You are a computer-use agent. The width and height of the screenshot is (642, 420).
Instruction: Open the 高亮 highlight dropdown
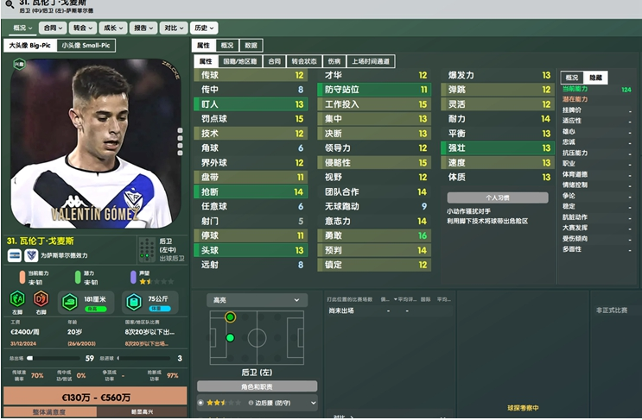point(257,300)
